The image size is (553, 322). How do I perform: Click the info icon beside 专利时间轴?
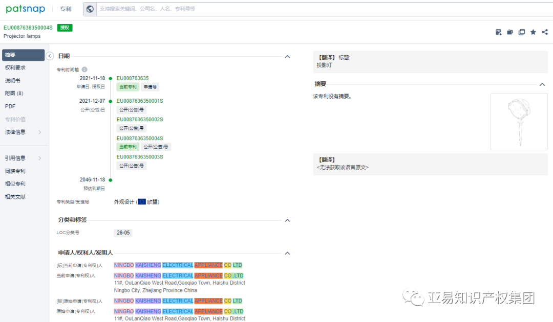pos(84,70)
